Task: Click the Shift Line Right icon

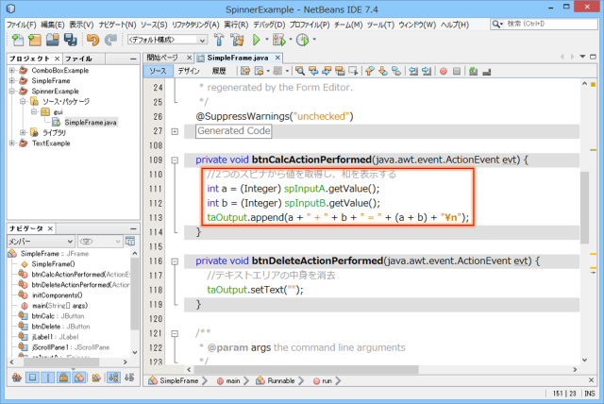Action: click(427, 71)
